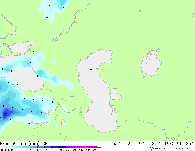Click the 1–2 mm legend swatch
The height and width of the screenshot is (151, 195).
point(19,147)
